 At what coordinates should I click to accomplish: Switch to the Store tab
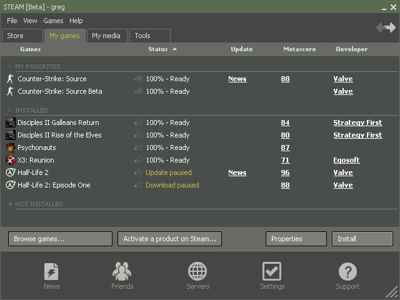tap(22, 36)
